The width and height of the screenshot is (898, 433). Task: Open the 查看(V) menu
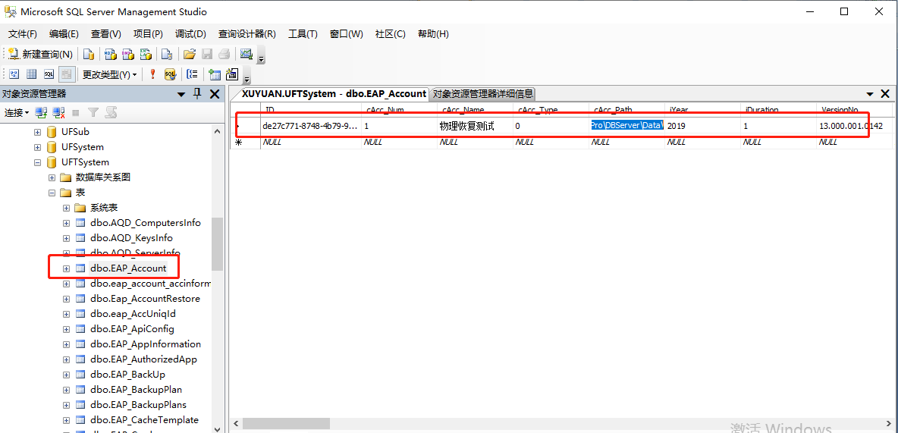106,34
